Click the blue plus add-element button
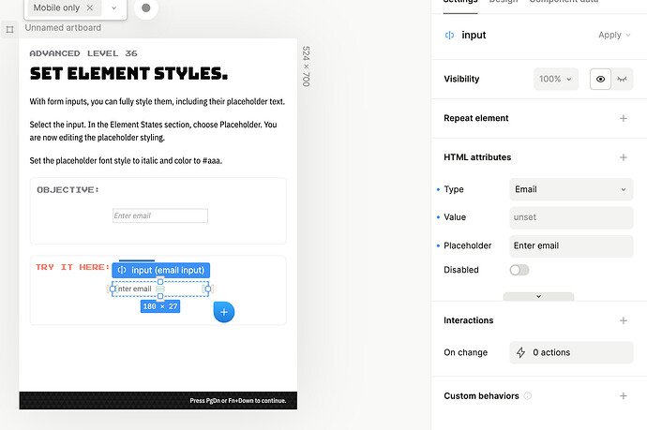The width and height of the screenshot is (647, 430). click(x=224, y=312)
